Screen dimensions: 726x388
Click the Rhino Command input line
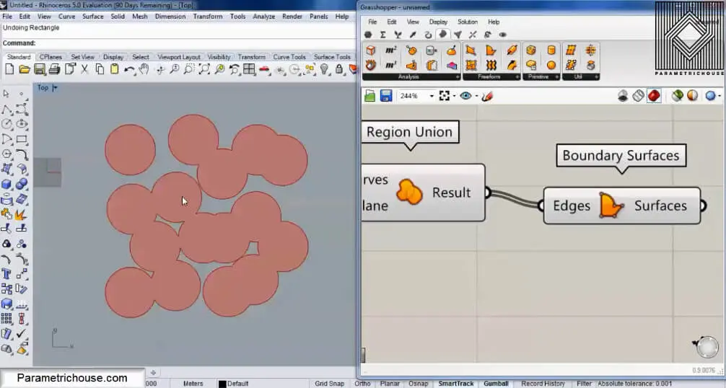178,43
